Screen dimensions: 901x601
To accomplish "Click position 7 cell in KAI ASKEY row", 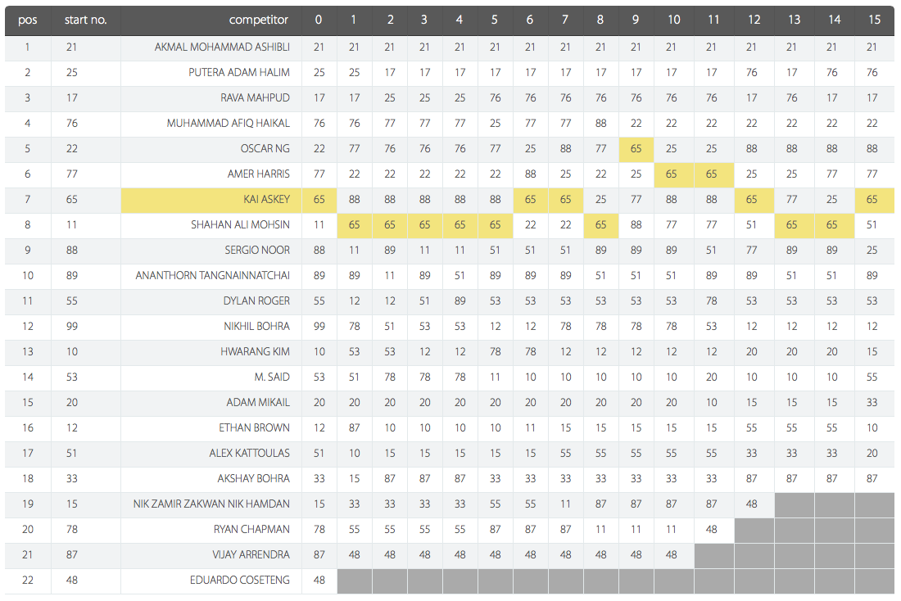I will pos(28,199).
